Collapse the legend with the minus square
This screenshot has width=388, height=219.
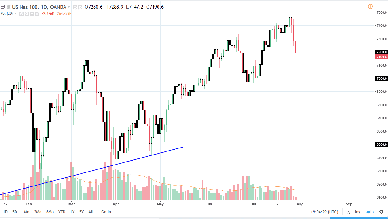2,7
